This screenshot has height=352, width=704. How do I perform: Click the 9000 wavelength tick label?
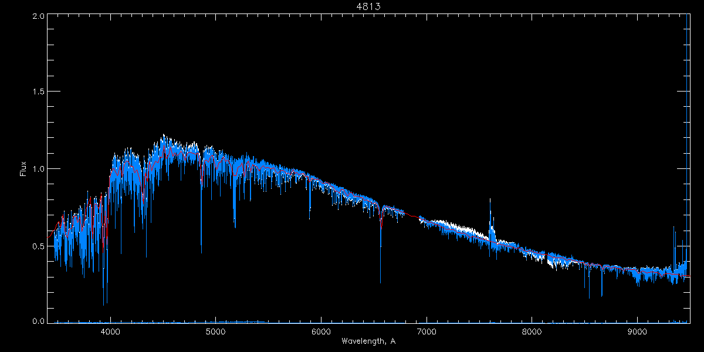point(637,331)
